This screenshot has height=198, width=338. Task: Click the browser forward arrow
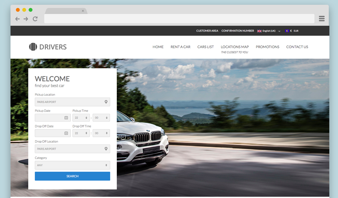(x=26, y=19)
